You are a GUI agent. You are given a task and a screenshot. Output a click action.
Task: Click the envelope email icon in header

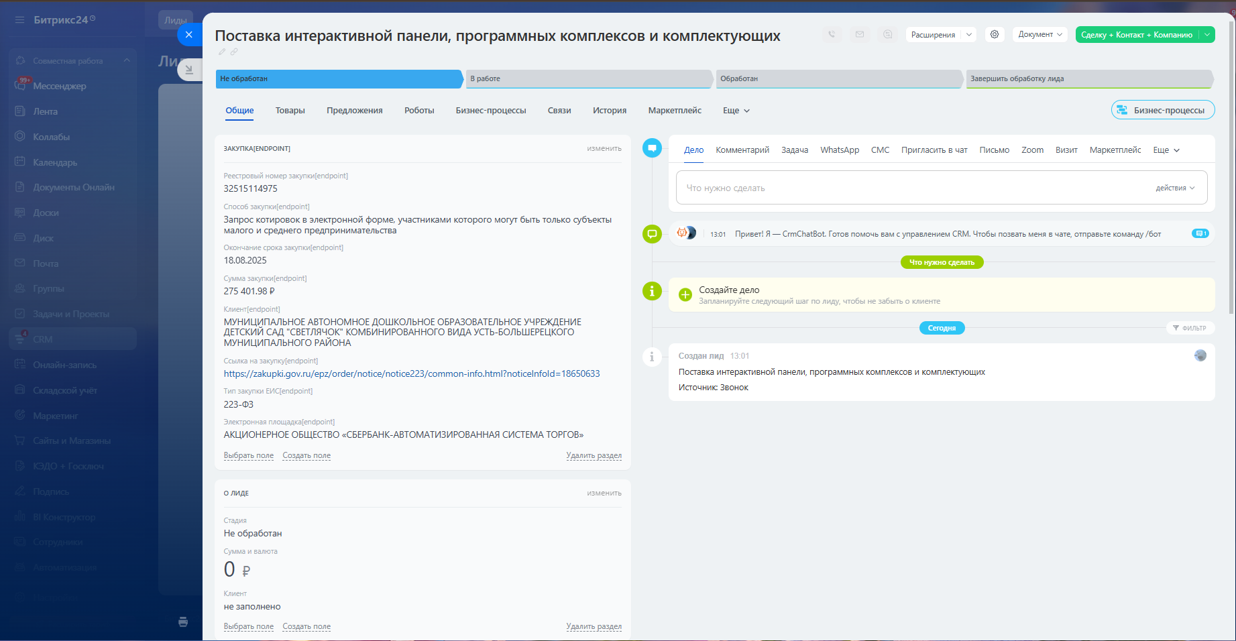(860, 34)
